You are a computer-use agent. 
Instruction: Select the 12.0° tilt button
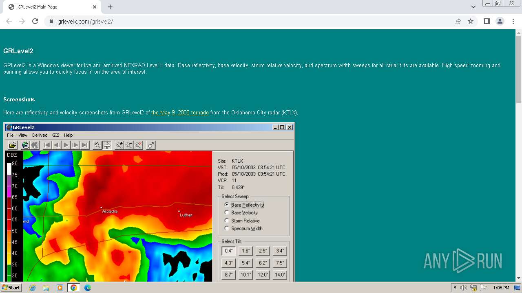(x=263, y=275)
